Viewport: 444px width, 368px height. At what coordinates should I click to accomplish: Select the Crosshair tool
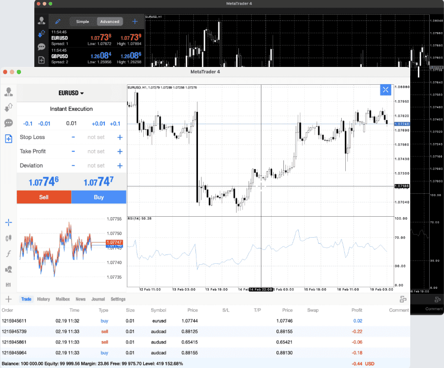pyautogui.click(x=8, y=222)
